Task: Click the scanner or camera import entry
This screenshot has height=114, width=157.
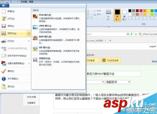Action: pos(15,48)
